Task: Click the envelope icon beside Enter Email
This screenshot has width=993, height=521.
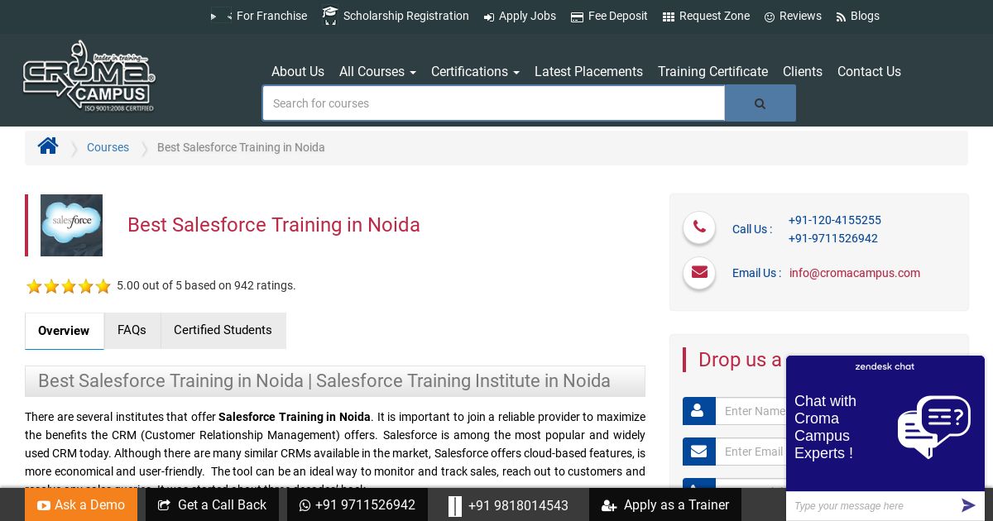Action: click(699, 452)
